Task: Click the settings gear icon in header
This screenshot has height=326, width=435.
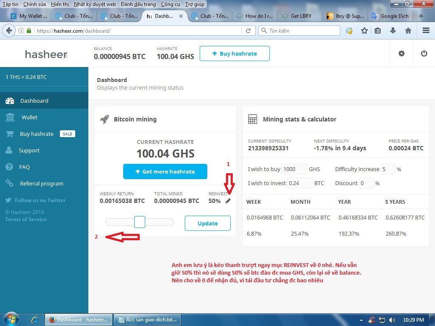Action: point(401,53)
